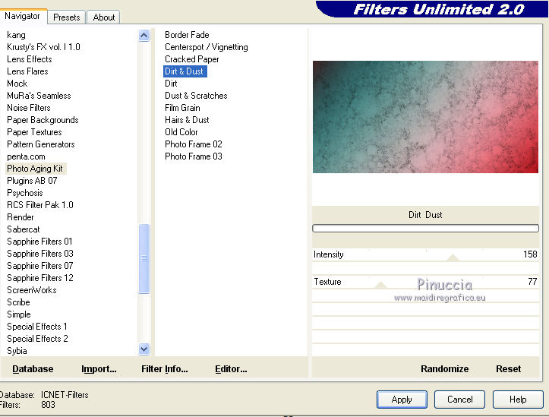Select the Sybia category
This screenshot has width=549, height=417.
pyautogui.click(x=17, y=351)
